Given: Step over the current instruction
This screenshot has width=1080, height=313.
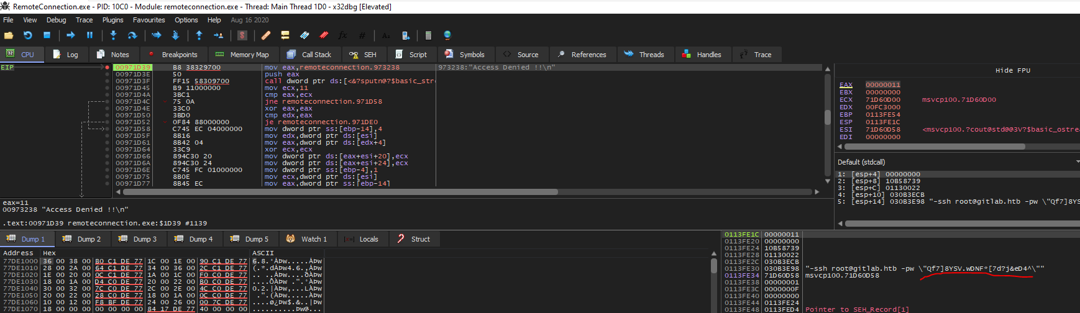Looking at the screenshot, I should (132, 35).
